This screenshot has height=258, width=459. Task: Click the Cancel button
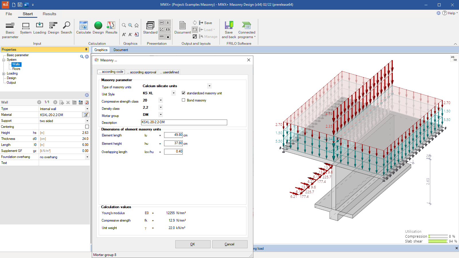(230, 244)
